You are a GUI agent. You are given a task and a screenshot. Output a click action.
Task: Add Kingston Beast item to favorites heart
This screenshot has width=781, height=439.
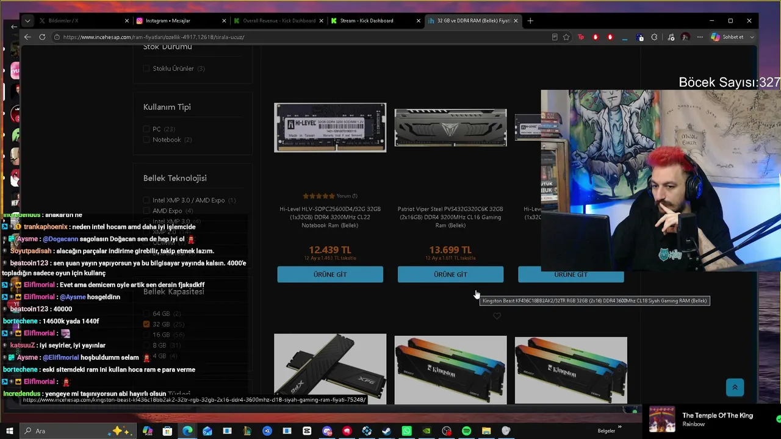pyautogui.click(x=497, y=316)
